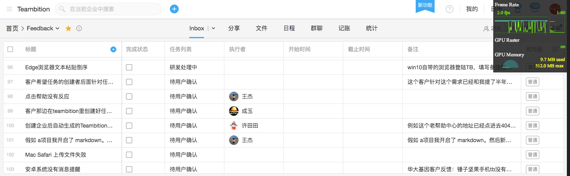Viewport: 570px width, 176px height.
Task: Mark '安卓系统没有消息提醒' as complete
Action: 129,169
